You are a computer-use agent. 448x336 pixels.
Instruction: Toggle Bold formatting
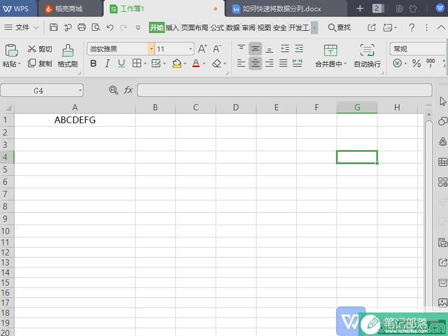[93, 63]
